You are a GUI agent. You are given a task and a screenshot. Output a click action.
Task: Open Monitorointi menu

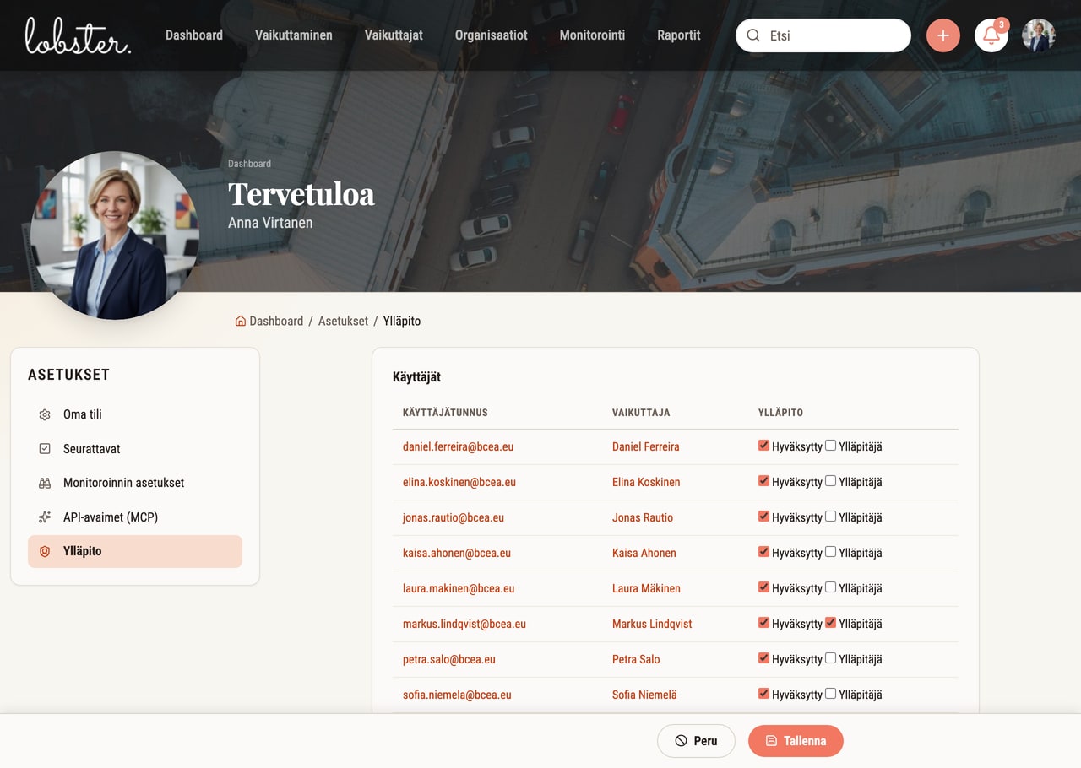[x=593, y=35]
